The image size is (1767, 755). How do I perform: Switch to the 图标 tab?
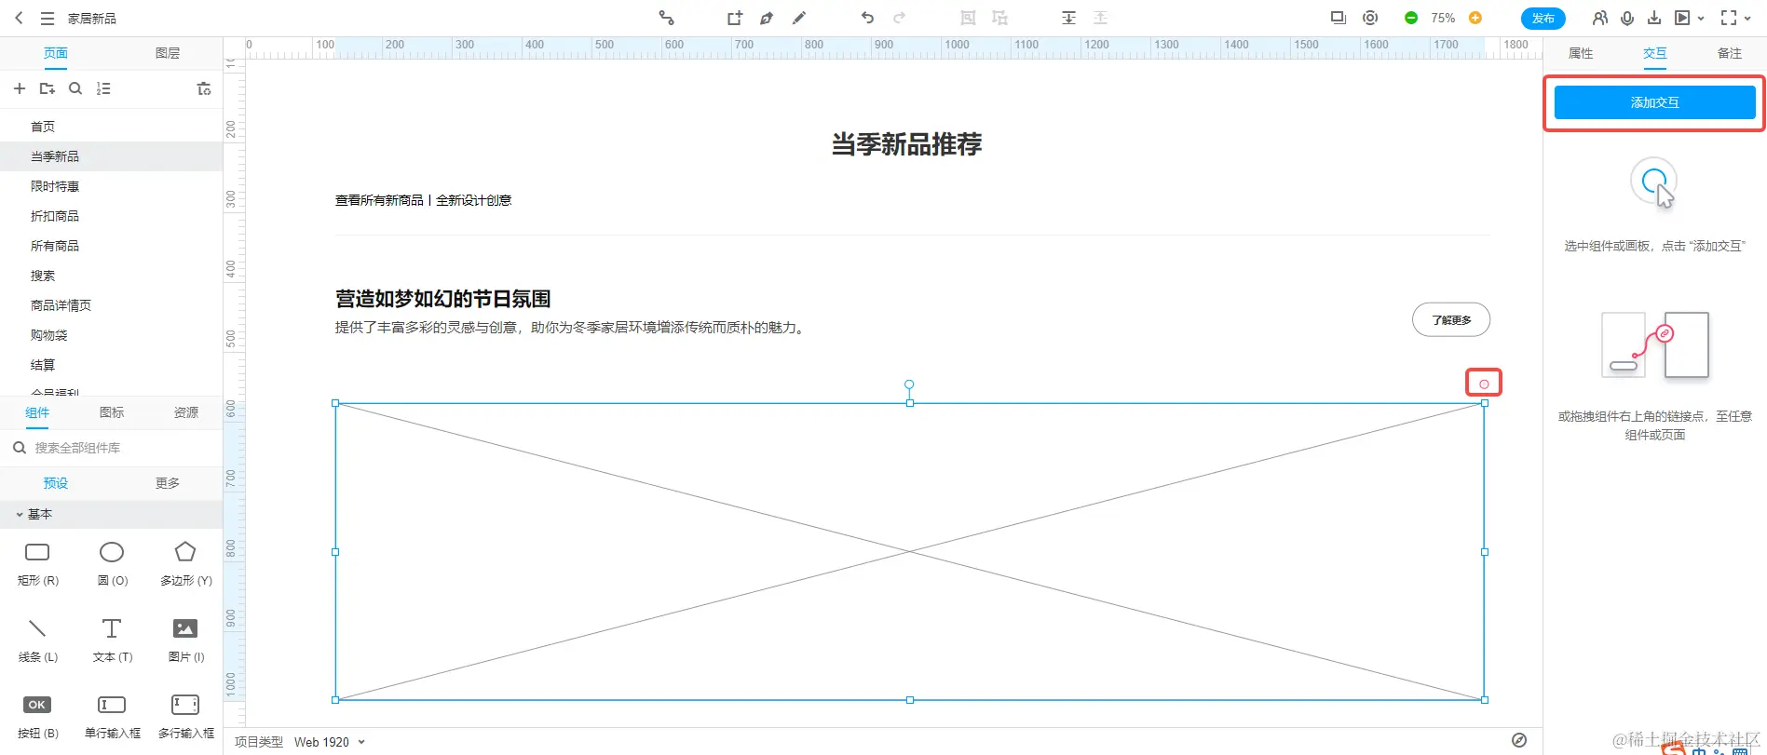tap(112, 412)
